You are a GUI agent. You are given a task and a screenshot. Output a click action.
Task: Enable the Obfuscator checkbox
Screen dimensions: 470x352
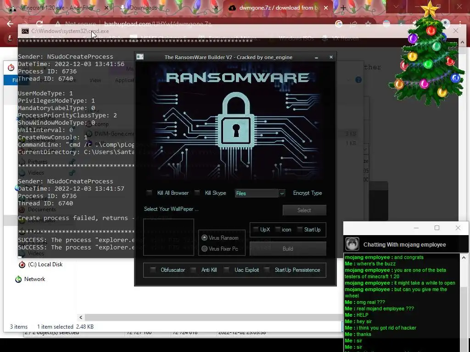pos(153,270)
